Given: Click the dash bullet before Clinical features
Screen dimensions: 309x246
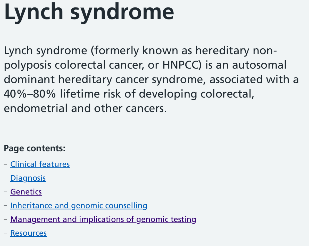Looking at the screenshot, I should (6, 164).
